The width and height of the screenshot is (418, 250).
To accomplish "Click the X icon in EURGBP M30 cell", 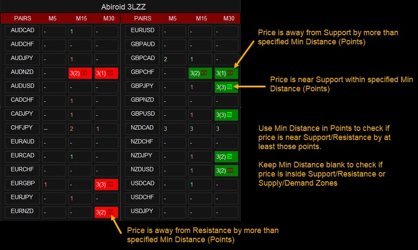I will (x=110, y=185).
